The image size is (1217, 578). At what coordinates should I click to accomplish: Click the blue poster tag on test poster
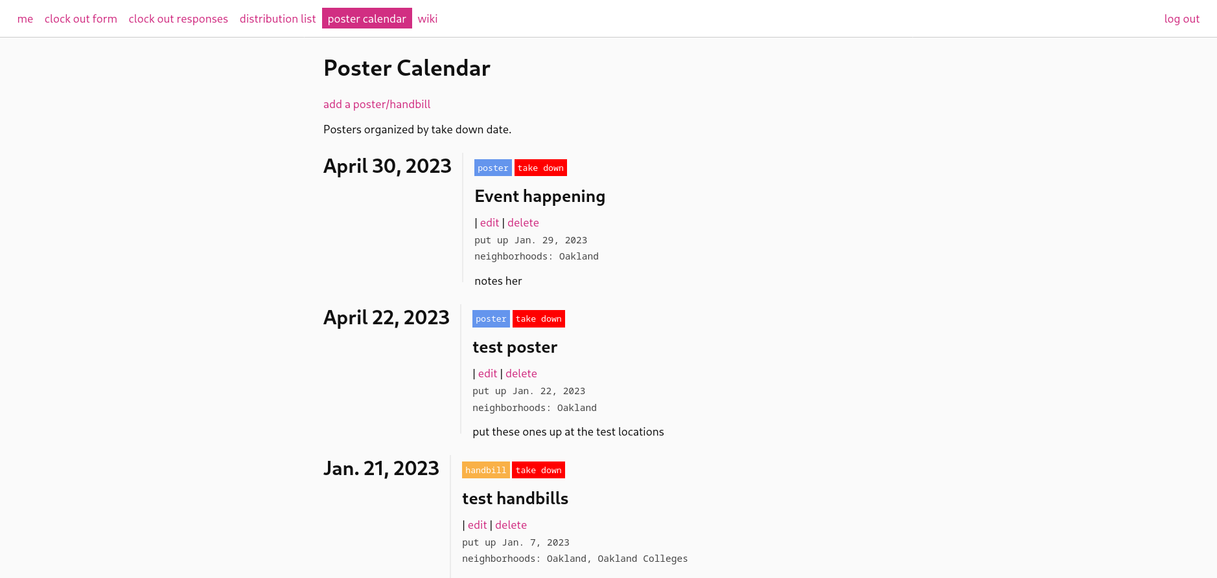tap(491, 318)
